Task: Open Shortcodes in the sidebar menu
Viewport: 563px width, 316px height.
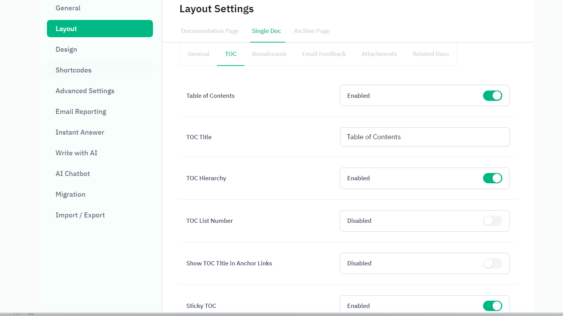Action: 73,70
